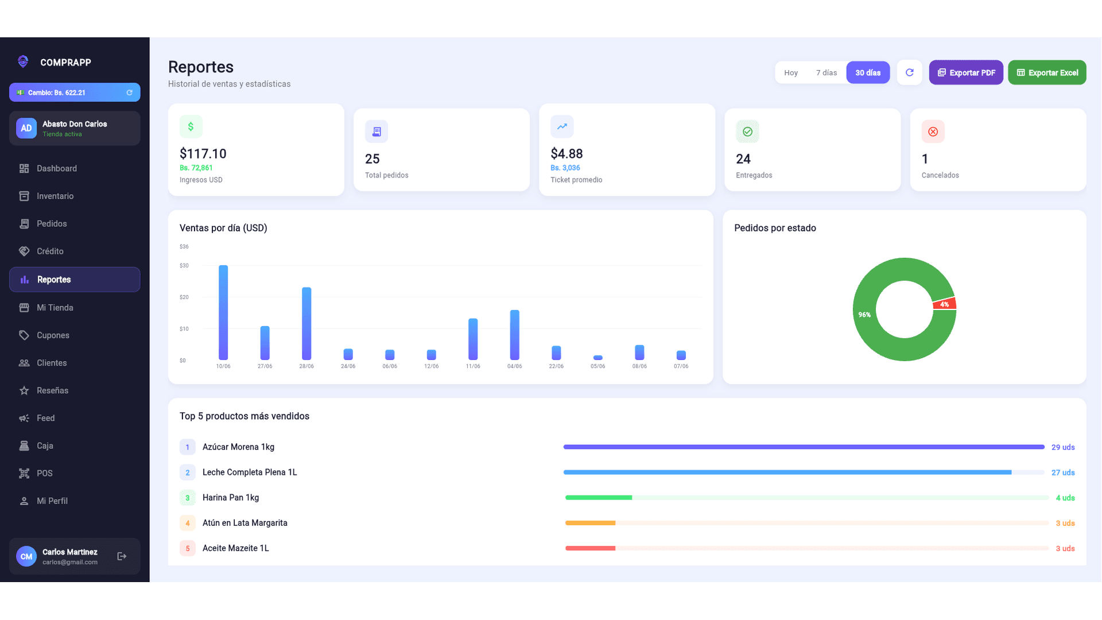Open Reportes in the sidebar

(x=75, y=280)
